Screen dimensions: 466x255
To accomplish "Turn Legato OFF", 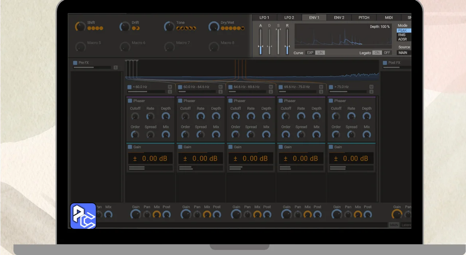I will click(x=387, y=53).
